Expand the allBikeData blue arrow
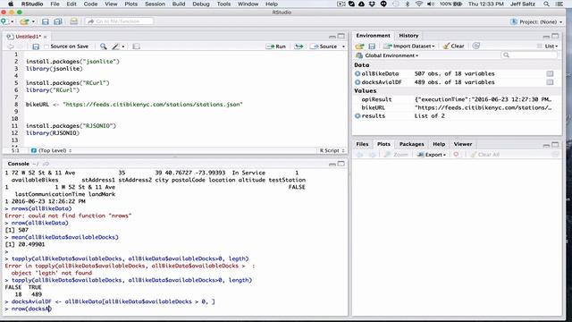The width and height of the screenshot is (572, 322). click(x=357, y=73)
